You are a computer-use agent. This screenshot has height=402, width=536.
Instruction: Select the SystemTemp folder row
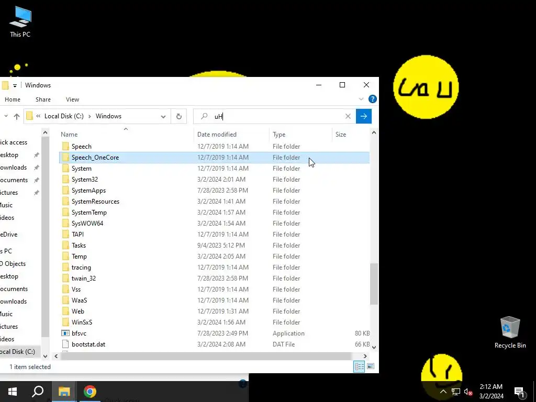coord(214,213)
